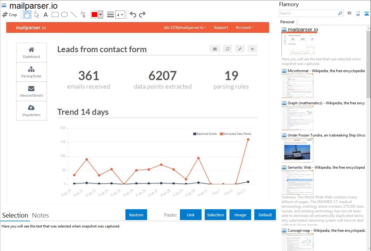Click inside the Flamory search field
The width and height of the screenshot is (371, 251).
click(x=308, y=13)
